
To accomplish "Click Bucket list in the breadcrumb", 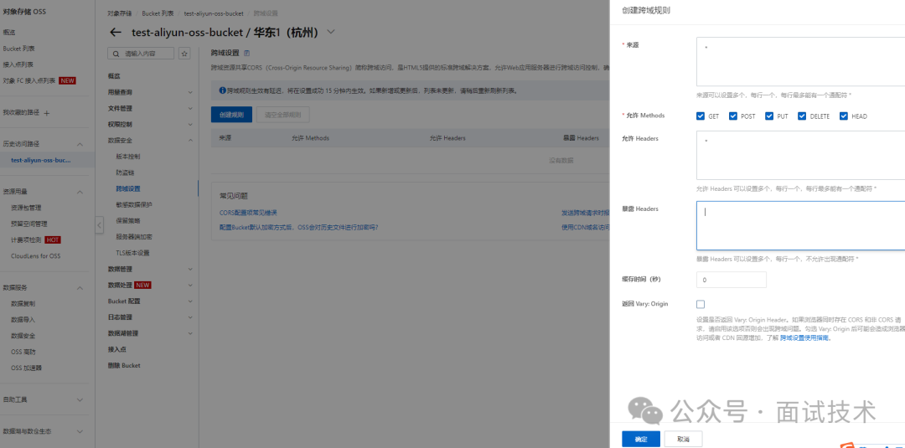I will point(158,13).
